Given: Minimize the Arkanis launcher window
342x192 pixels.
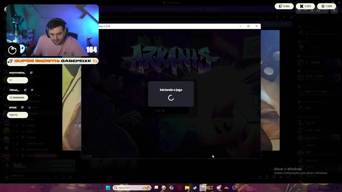Looking at the screenshot, I should pos(240,26).
